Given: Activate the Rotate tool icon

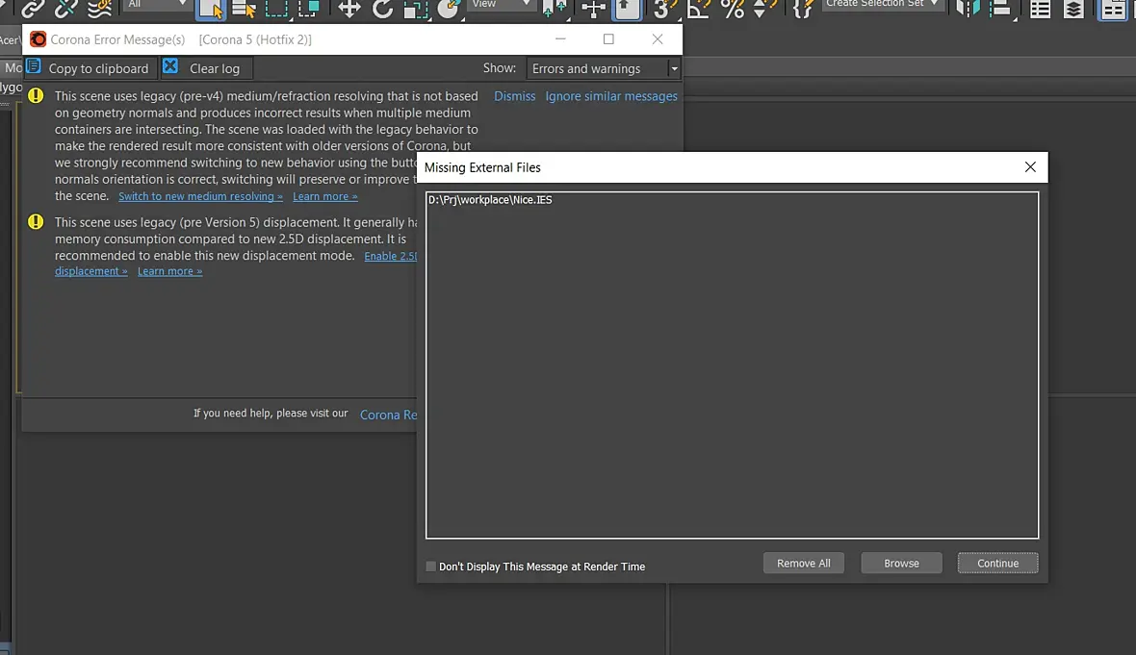Looking at the screenshot, I should pos(382,9).
